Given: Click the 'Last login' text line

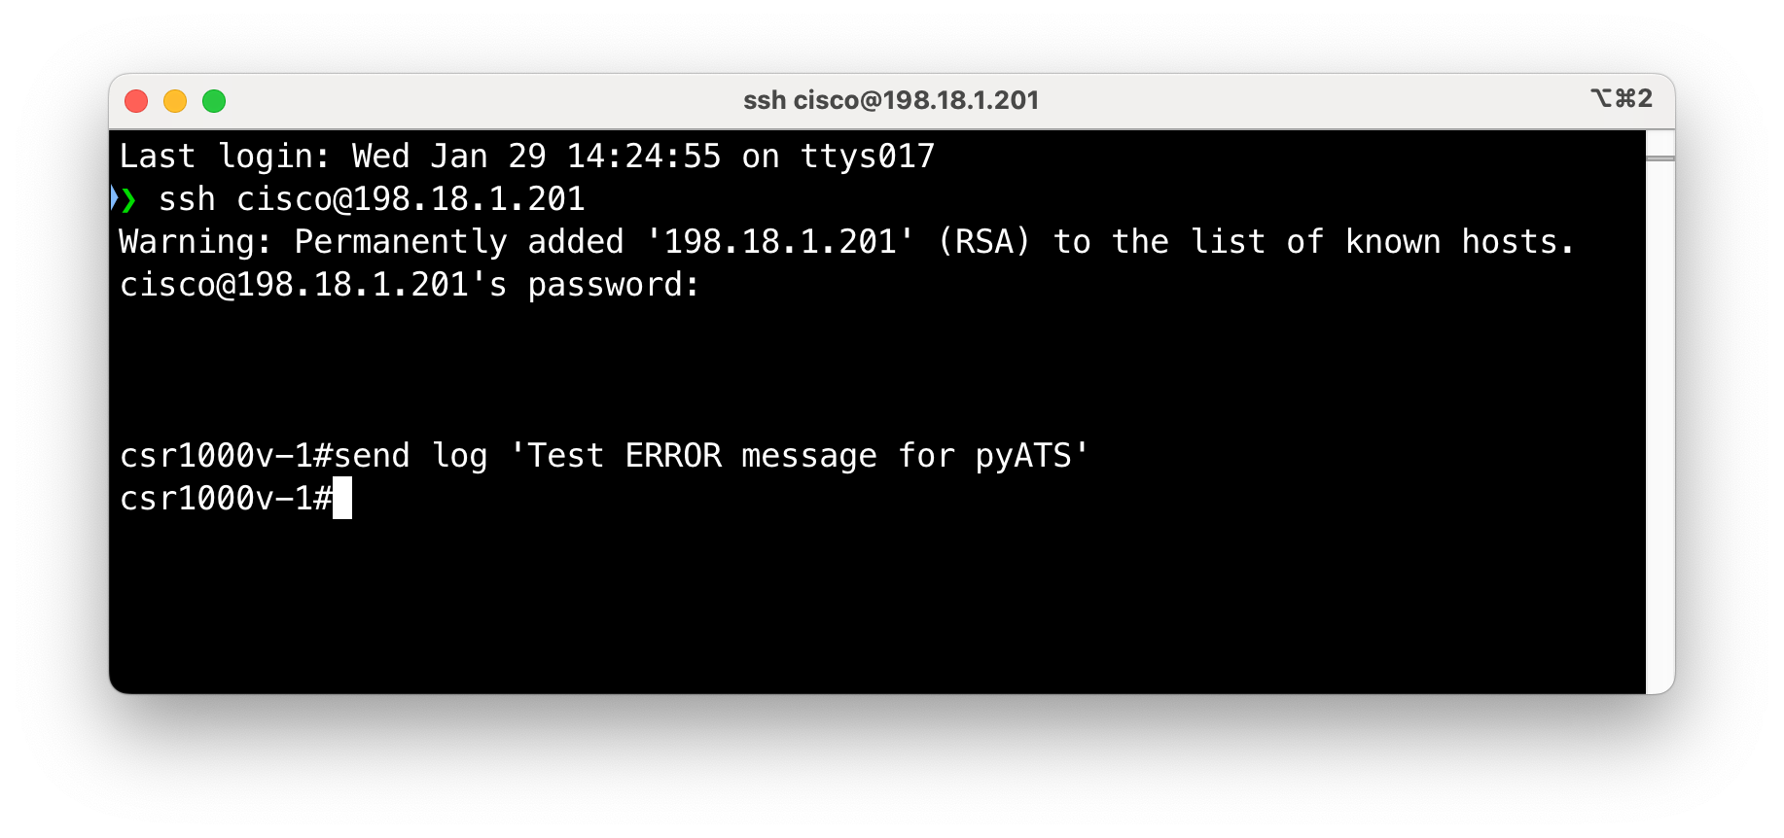Looking at the screenshot, I should (526, 157).
